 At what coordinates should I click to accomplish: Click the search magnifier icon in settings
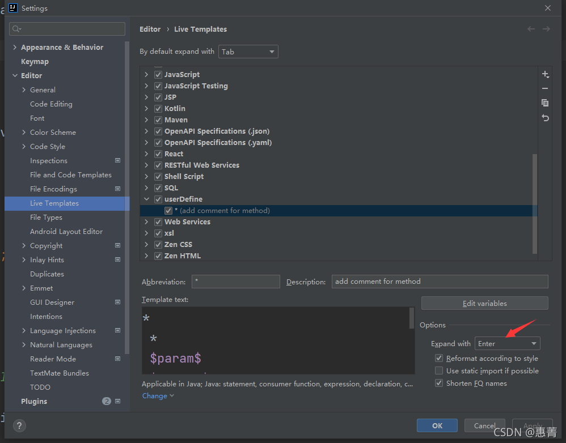16,29
